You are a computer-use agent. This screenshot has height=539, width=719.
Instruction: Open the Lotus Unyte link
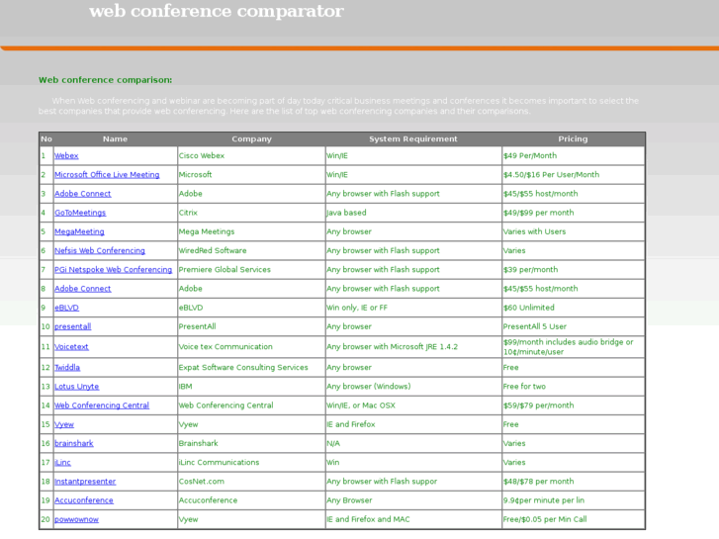[76, 387]
